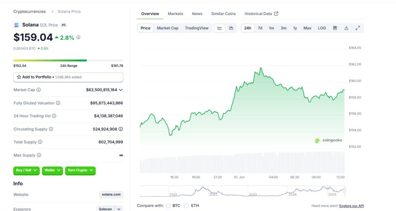Click Total Supply info icon
Image resolution: width=396 pixels, height=211 pixels.
(x=40, y=142)
